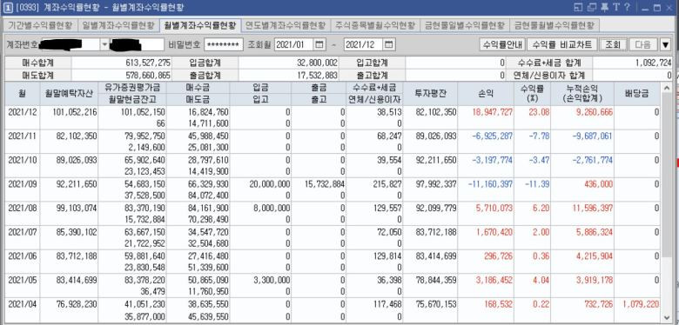Switch to 일별계좌수익률현황 tab
Screen dimensions: 679x325
coord(118,25)
